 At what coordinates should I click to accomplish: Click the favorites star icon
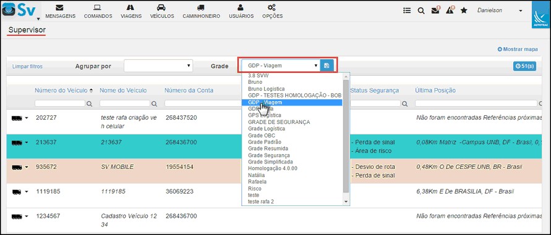pyautogui.click(x=464, y=10)
